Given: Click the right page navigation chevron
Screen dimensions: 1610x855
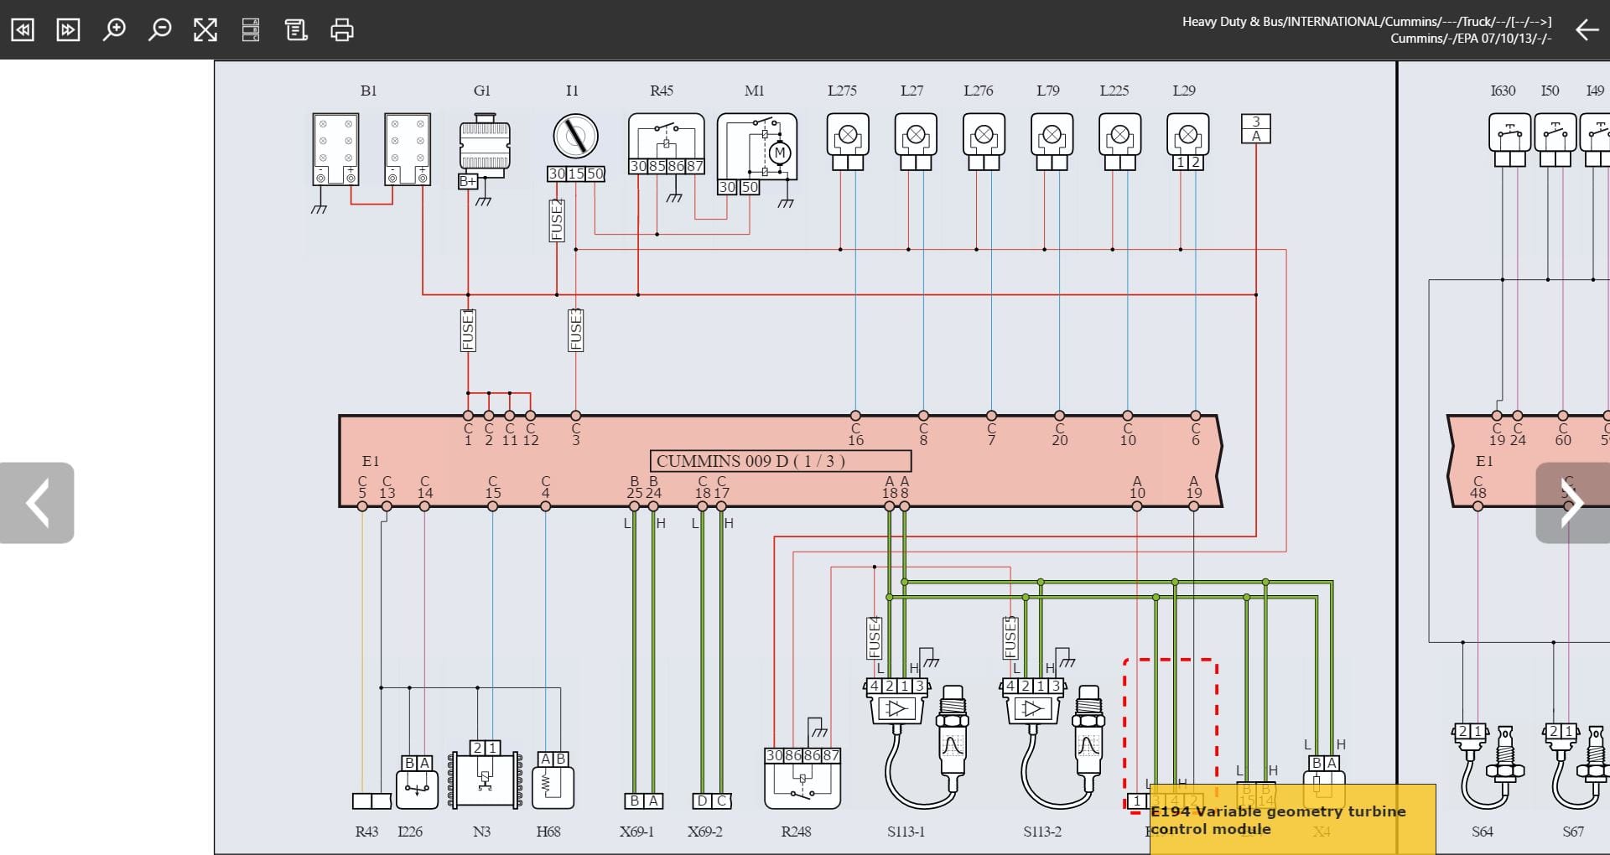Looking at the screenshot, I should click(x=1575, y=502).
